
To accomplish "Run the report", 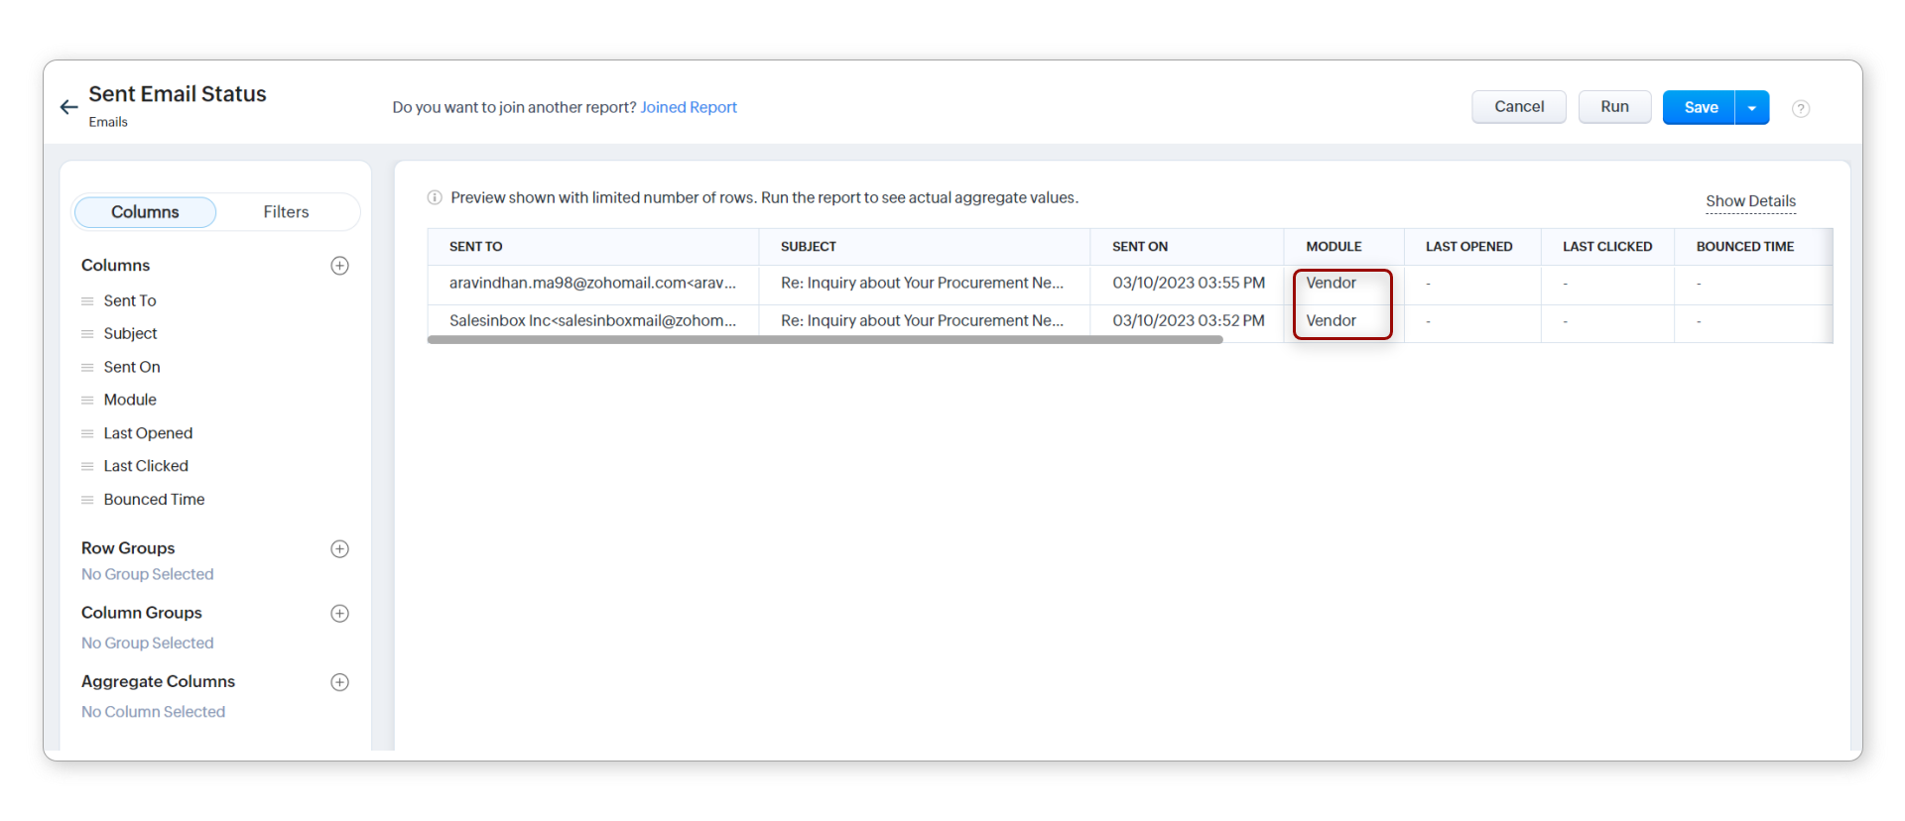I will click(x=1614, y=107).
